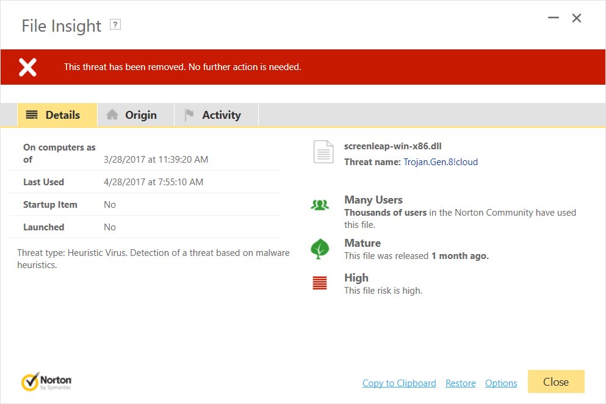
Task: Click the Norton by Symantec logo
Action: [x=46, y=381]
